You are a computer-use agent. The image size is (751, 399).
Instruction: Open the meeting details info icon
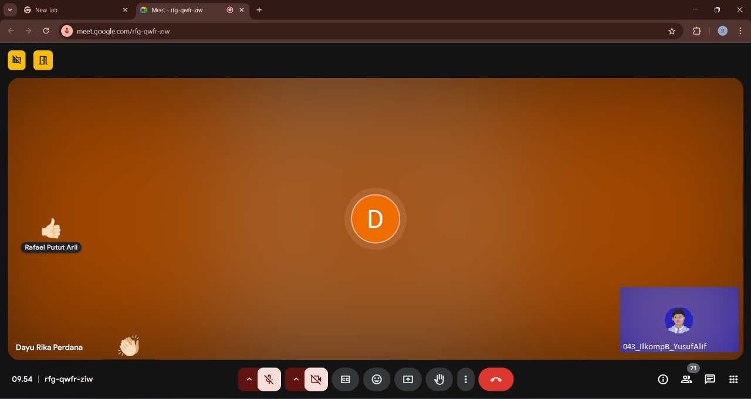pyautogui.click(x=663, y=380)
